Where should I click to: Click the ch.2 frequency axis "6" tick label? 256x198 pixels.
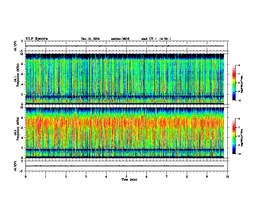(23, 128)
